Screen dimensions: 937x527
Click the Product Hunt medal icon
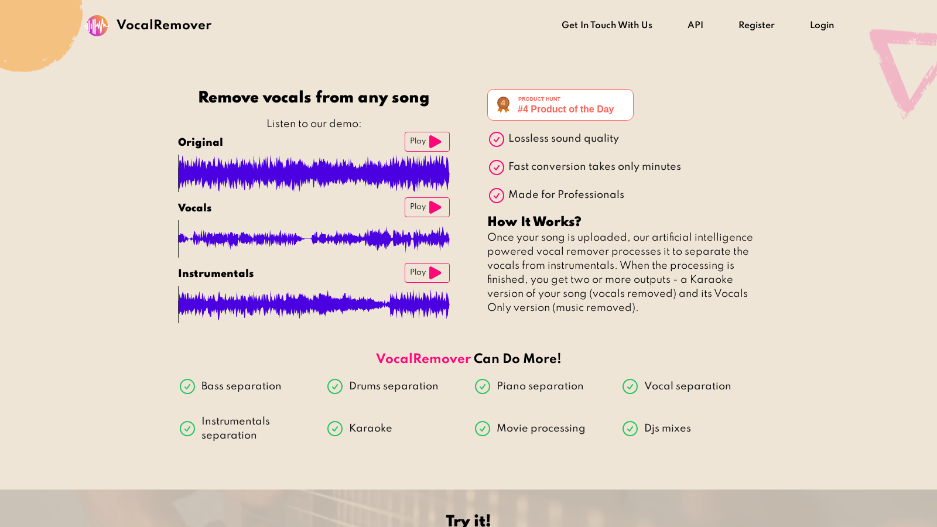tap(503, 105)
